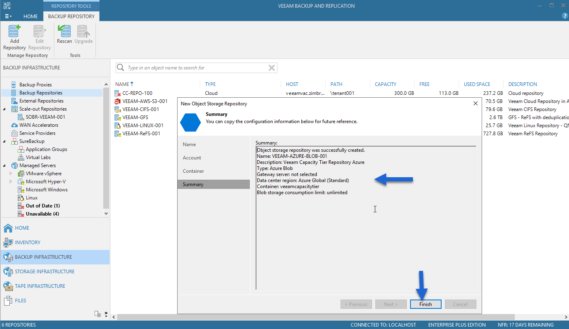The image size is (569, 329).
Task: Click the Cancel button in wizard
Action: pyautogui.click(x=460, y=304)
